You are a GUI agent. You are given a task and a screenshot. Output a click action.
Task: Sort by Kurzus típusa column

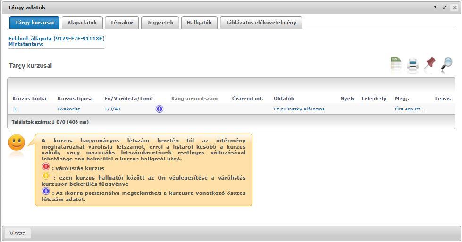coord(75,98)
